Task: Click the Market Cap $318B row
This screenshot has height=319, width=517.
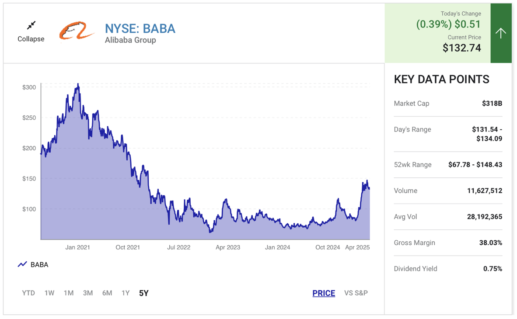Action: point(448,104)
